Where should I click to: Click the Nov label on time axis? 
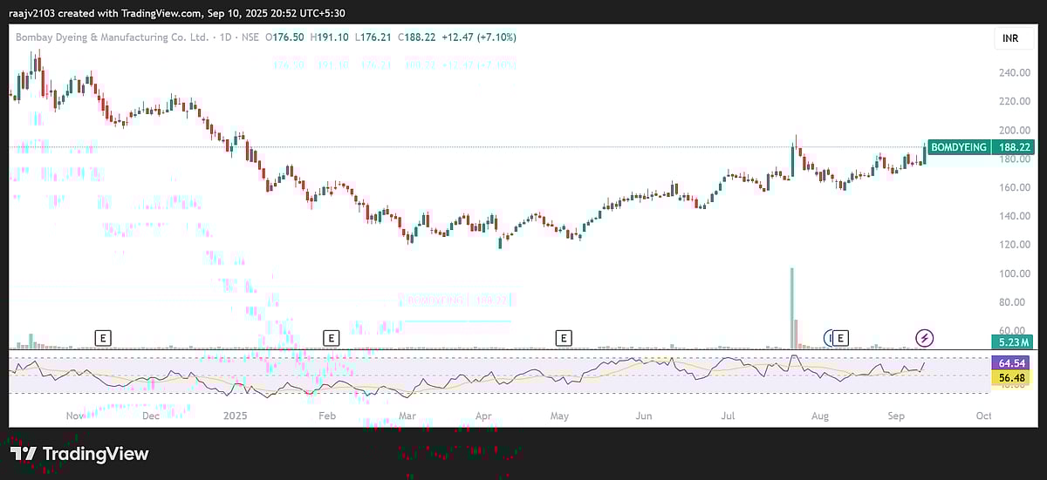pos(76,416)
